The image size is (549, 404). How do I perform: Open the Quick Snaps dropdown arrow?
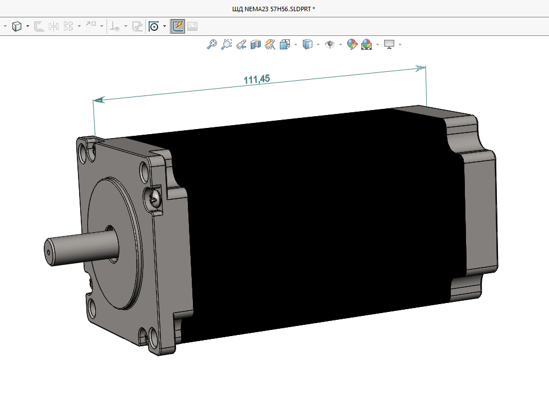coord(164,26)
